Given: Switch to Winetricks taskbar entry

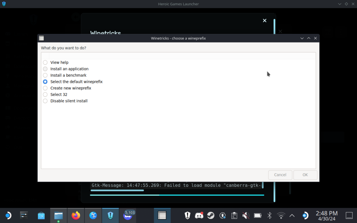Looking at the screenshot, I should point(162,215).
